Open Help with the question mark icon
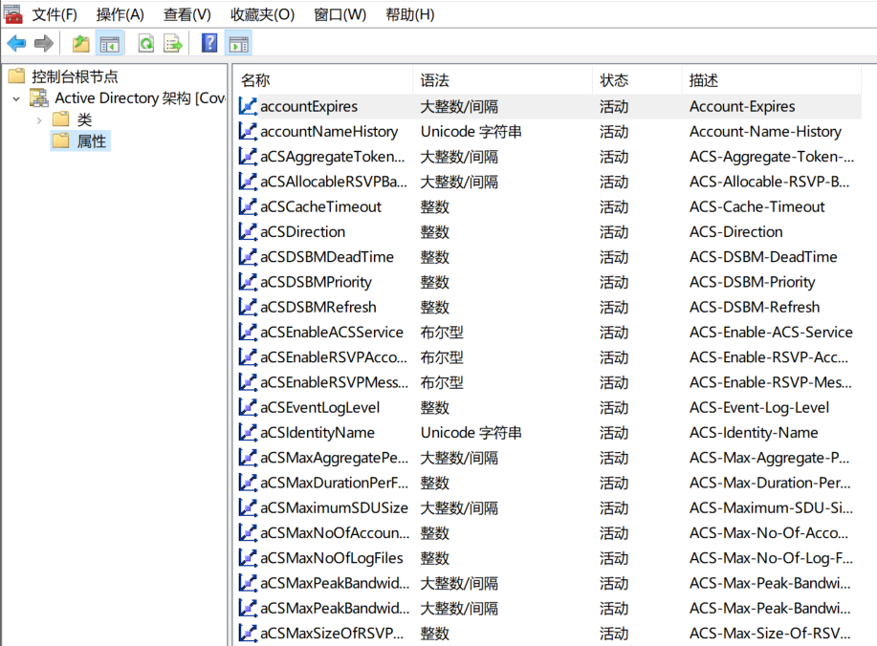The height and width of the screenshot is (646, 877). (x=209, y=43)
